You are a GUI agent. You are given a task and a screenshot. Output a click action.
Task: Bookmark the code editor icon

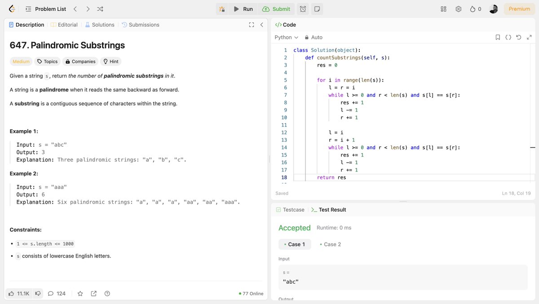coord(498,37)
